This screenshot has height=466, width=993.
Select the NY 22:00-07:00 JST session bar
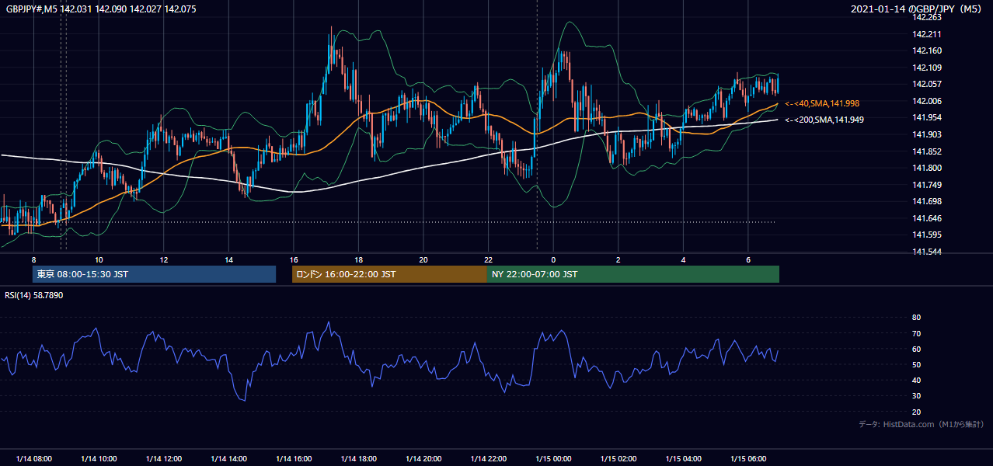pyautogui.click(x=633, y=274)
